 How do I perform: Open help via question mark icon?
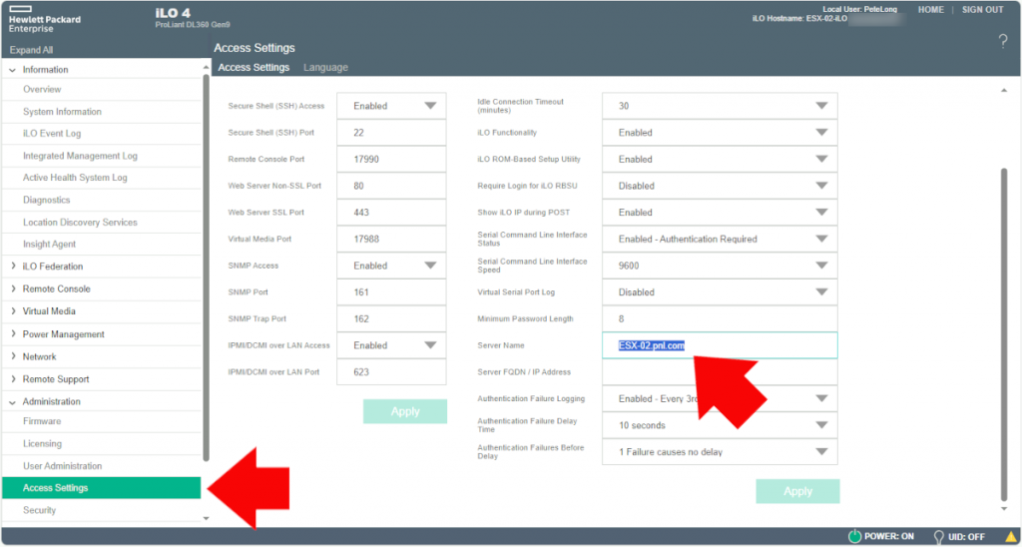pyautogui.click(x=1002, y=41)
